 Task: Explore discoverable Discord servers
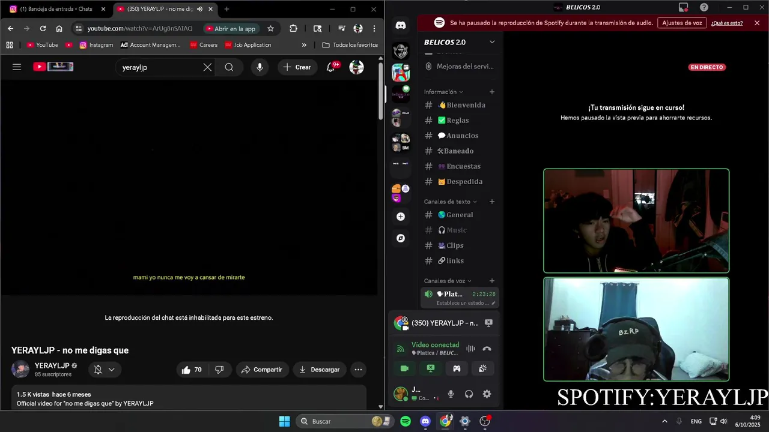tap(401, 238)
